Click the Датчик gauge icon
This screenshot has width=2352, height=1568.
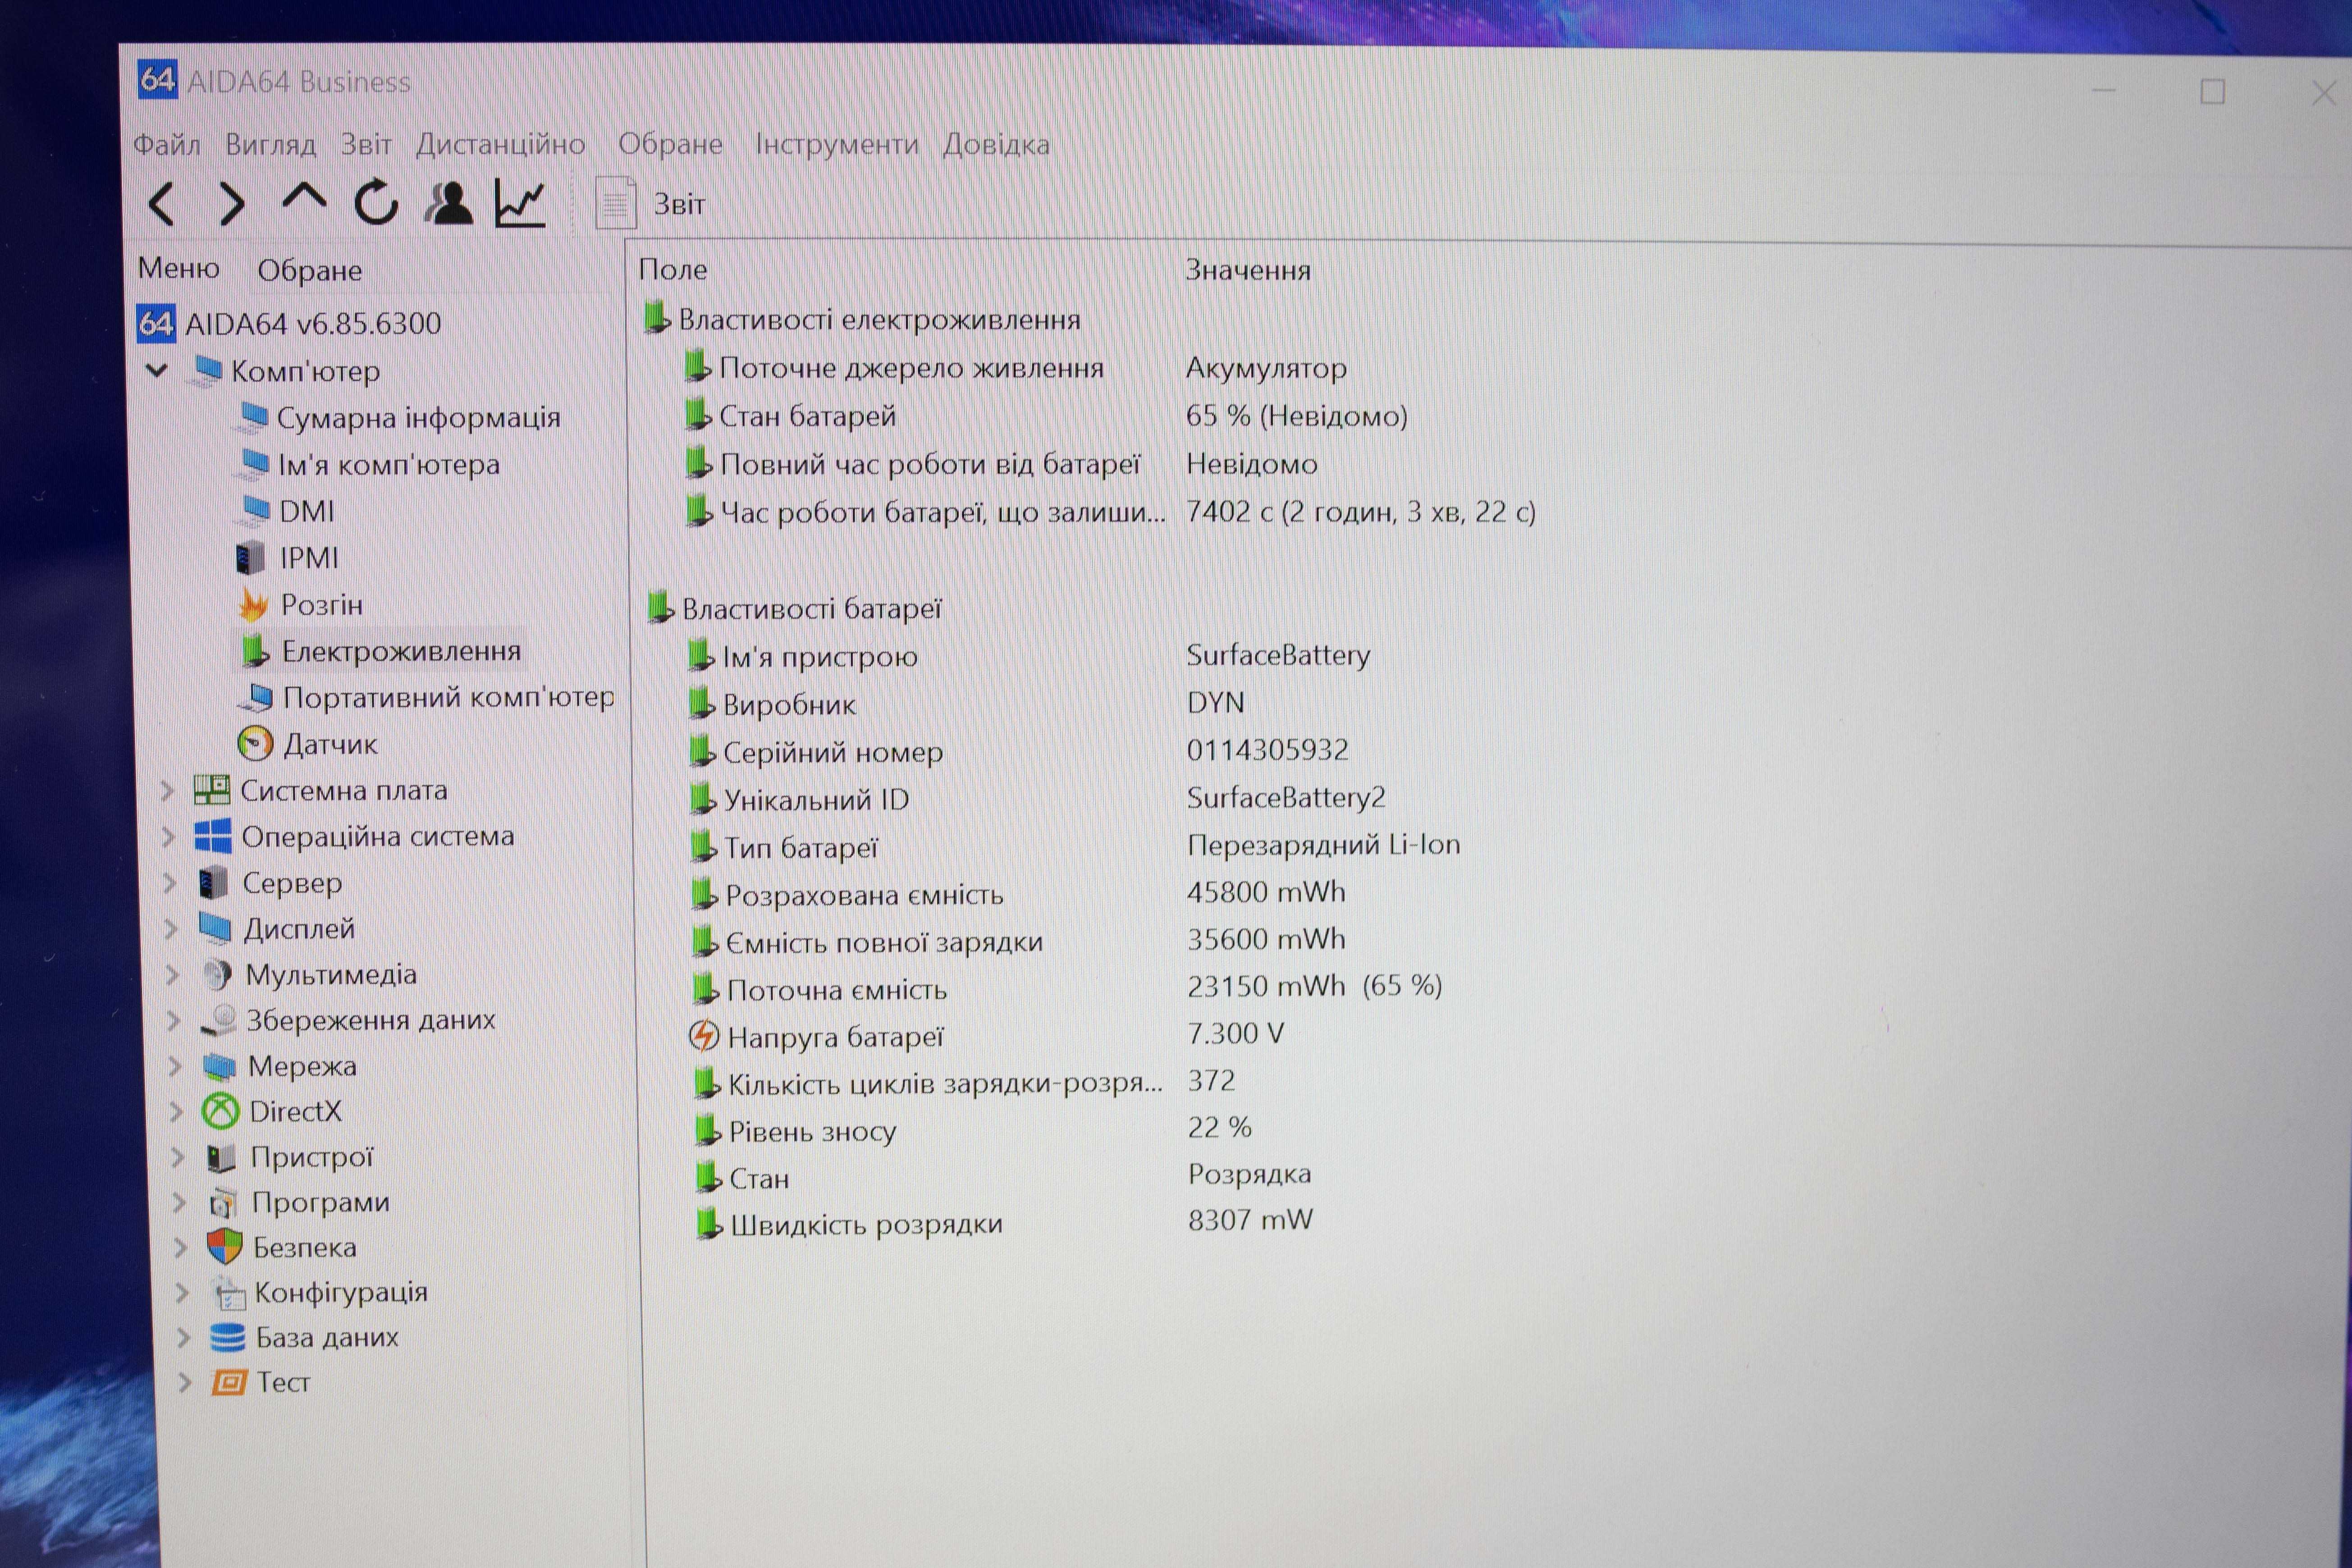[255, 743]
